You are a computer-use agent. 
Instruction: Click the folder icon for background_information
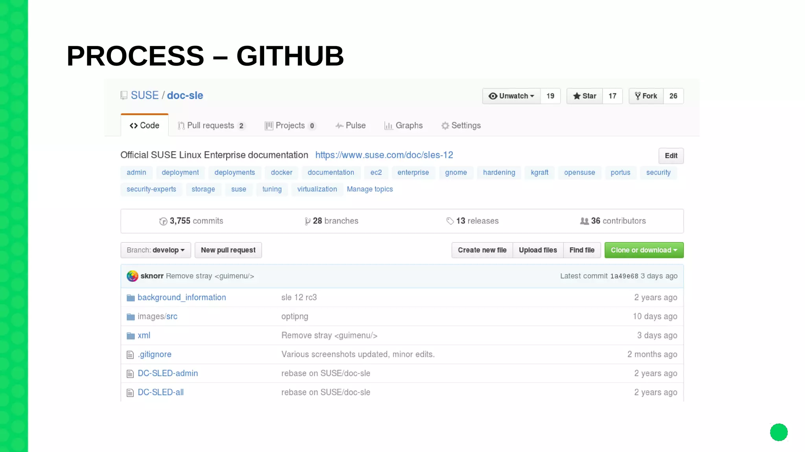point(130,298)
